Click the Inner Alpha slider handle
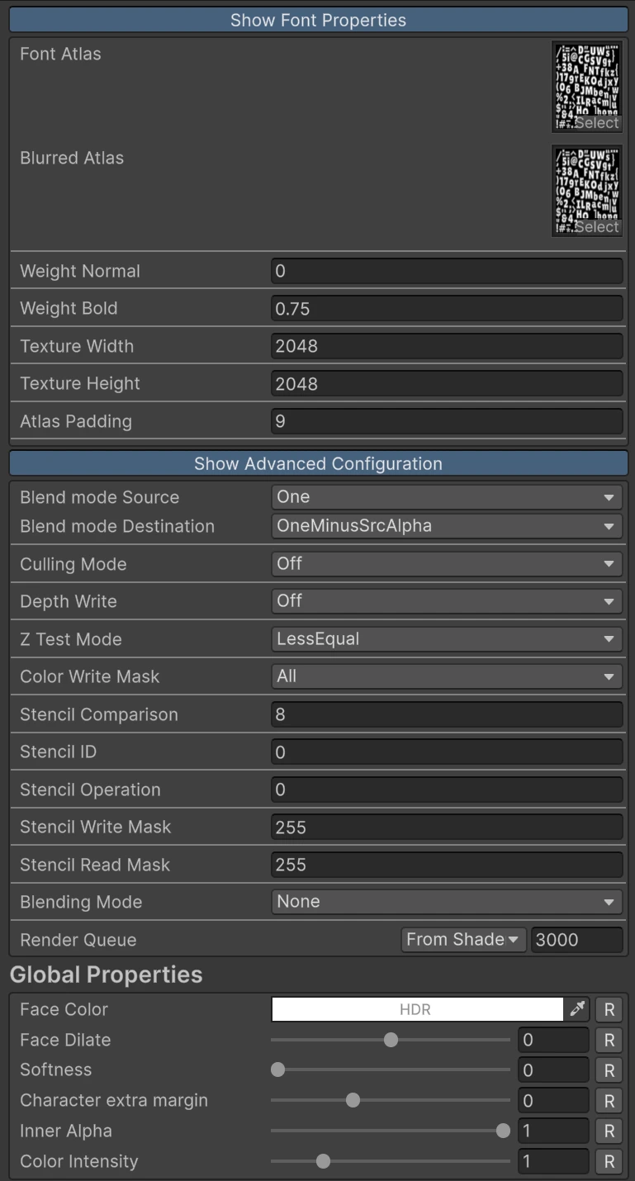The width and height of the screenshot is (635, 1181). (503, 1131)
